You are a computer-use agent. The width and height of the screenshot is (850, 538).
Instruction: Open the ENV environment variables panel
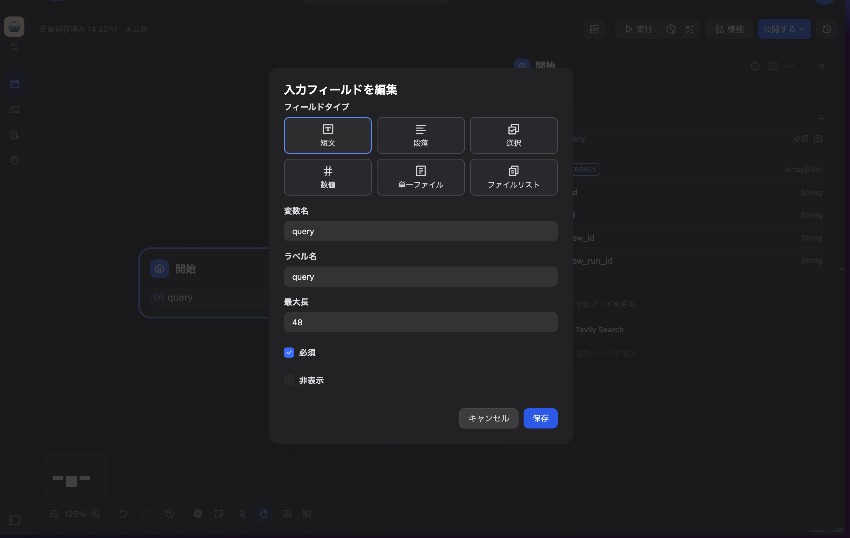pos(594,29)
